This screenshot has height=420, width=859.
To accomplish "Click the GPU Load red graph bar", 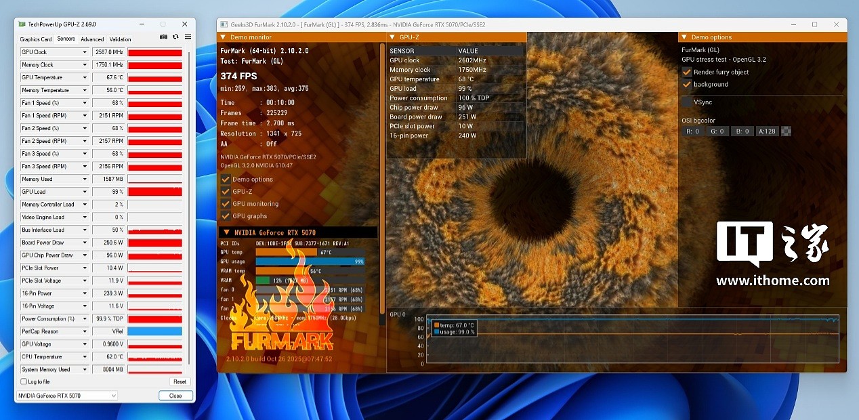I will (155, 192).
